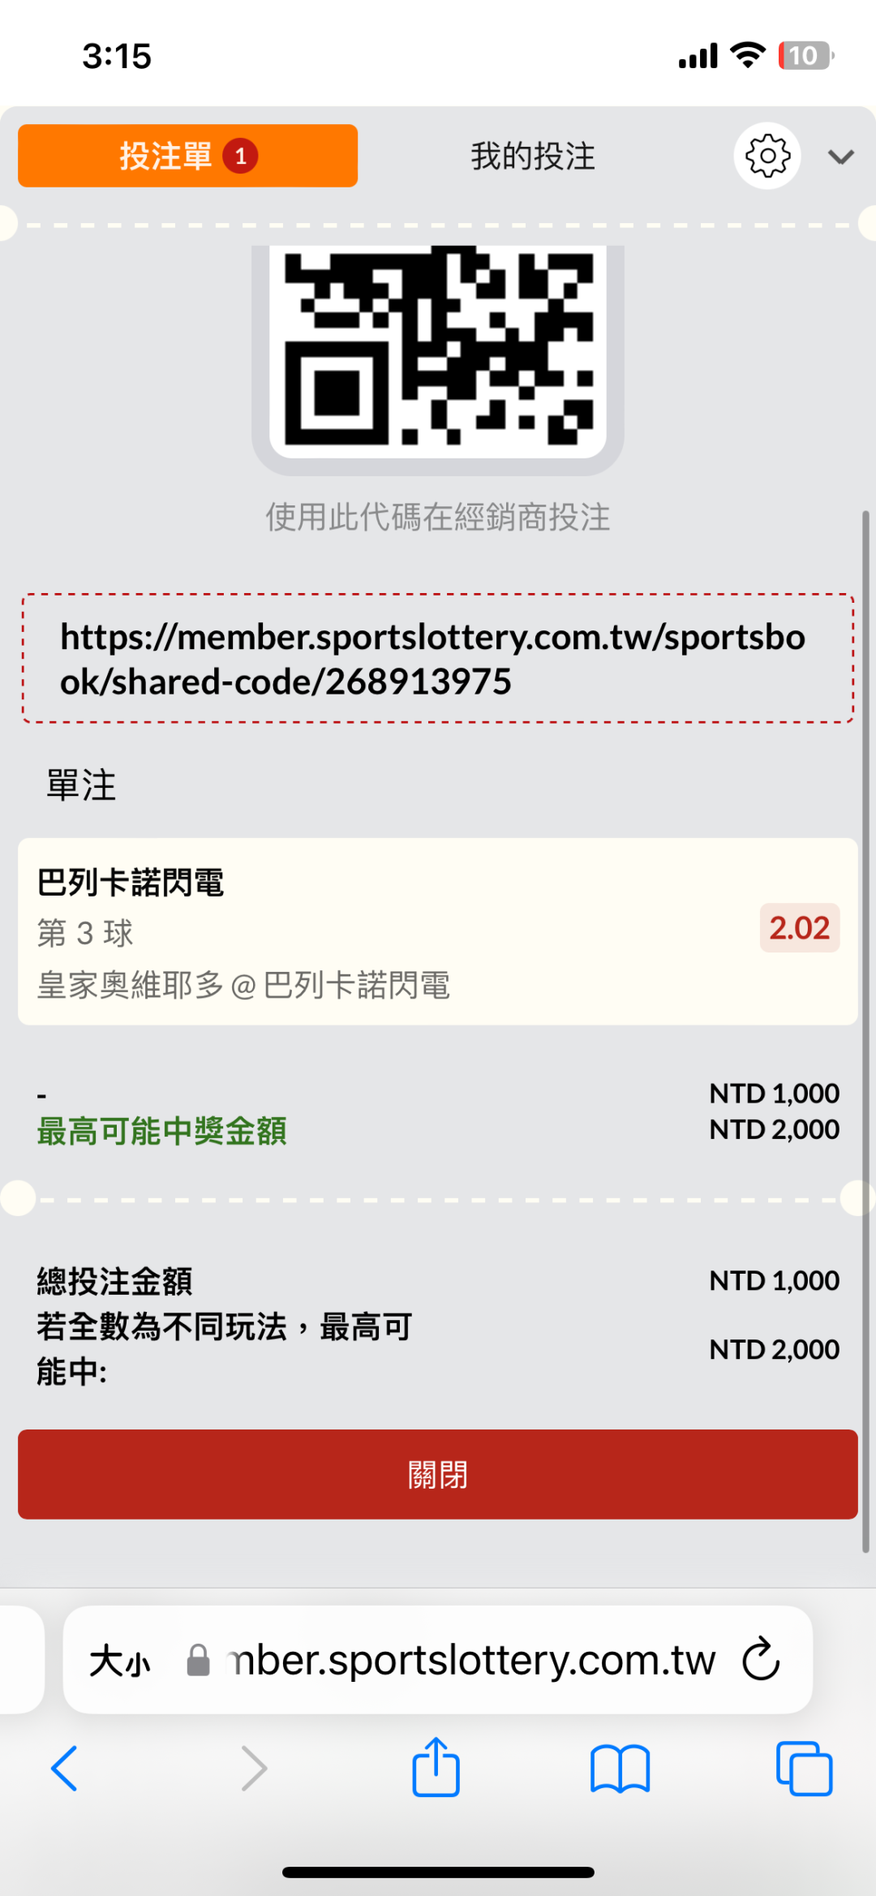Click the bet slip vertical scrollbar
Screen dimensions: 876x1896
click(865, 1031)
